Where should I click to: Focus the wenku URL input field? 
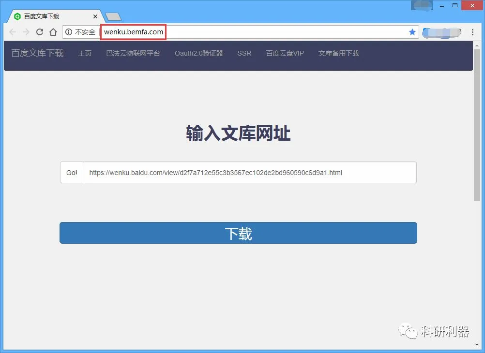250,173
